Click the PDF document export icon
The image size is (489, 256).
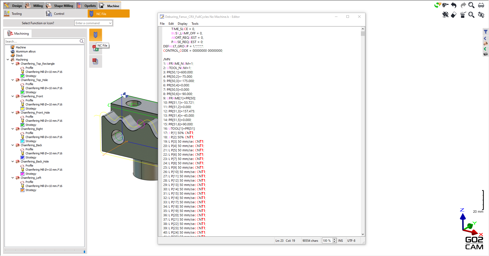(95, 61)
